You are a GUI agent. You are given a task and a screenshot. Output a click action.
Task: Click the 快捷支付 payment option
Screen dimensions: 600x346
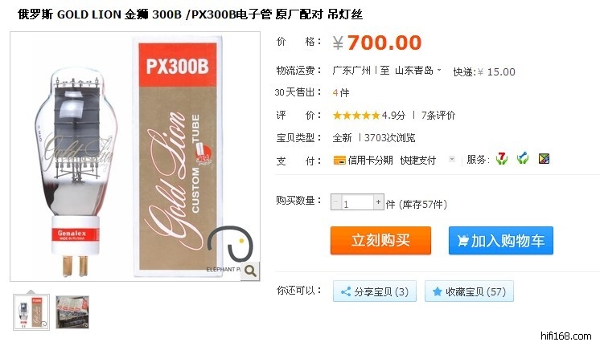tap(418, 161)
